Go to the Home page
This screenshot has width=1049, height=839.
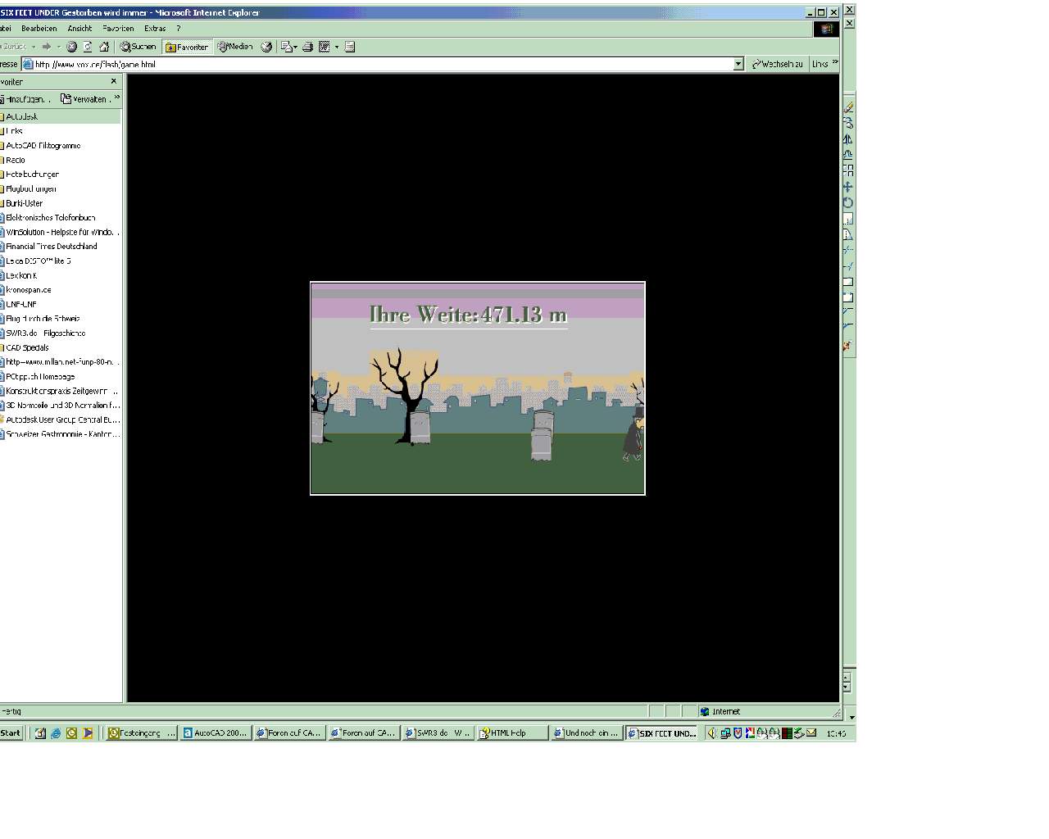tap(104, 47)
